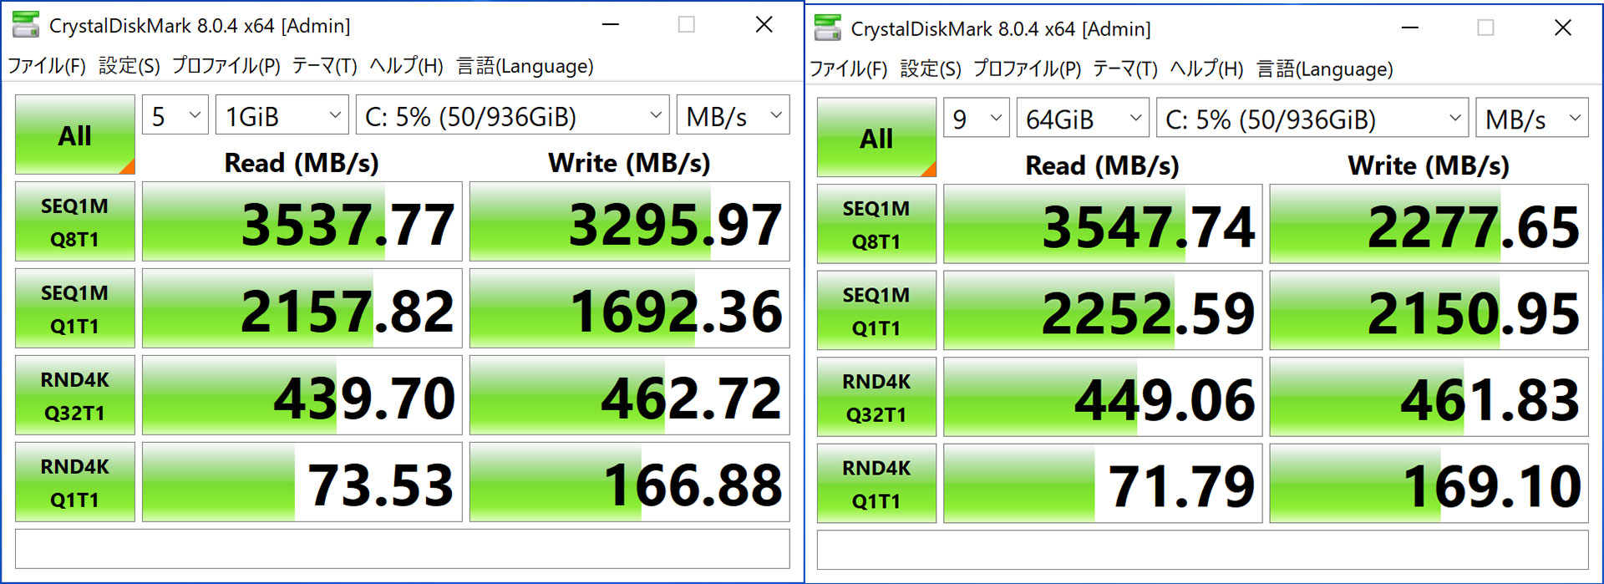
Task: Select read result 3547.74
Action: point(1103,224)
